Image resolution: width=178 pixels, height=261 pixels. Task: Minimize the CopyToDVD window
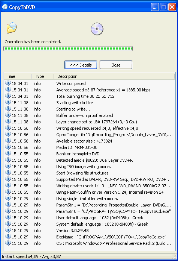(x=155, y=7)
